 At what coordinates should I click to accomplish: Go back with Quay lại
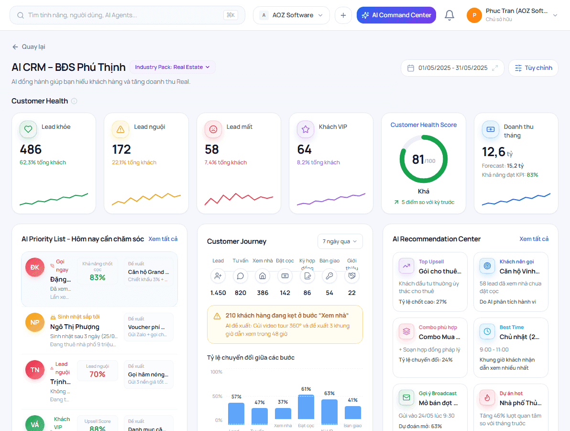[29, 47]
